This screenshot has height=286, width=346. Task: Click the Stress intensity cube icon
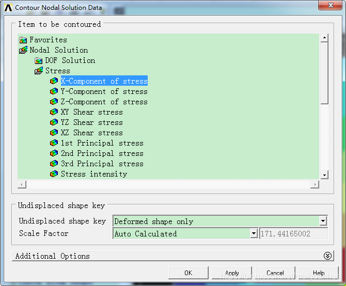(x=54, y=174)
